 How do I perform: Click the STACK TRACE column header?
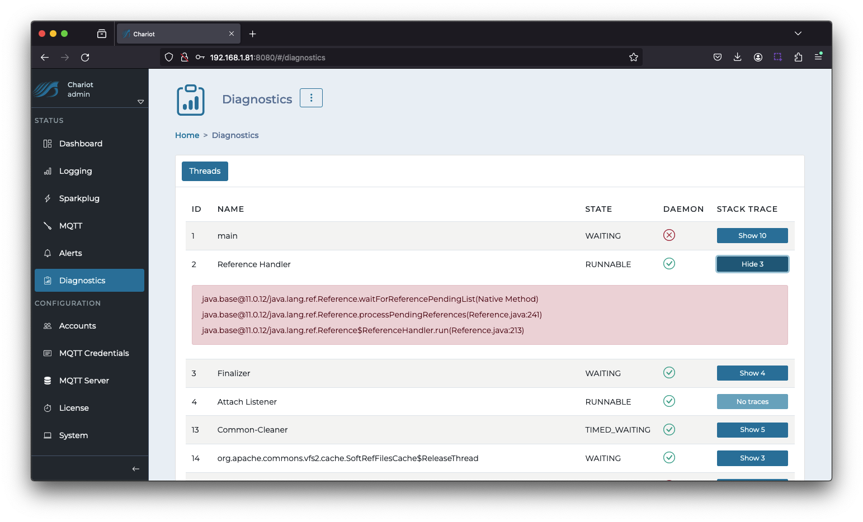[x=747, y=209]
